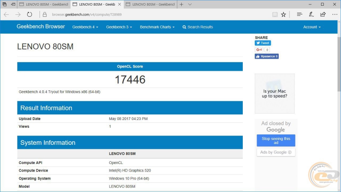Viewport: 341px width, 192px height.
Task: Click the G+1 share button
Action: click(259, 50)
